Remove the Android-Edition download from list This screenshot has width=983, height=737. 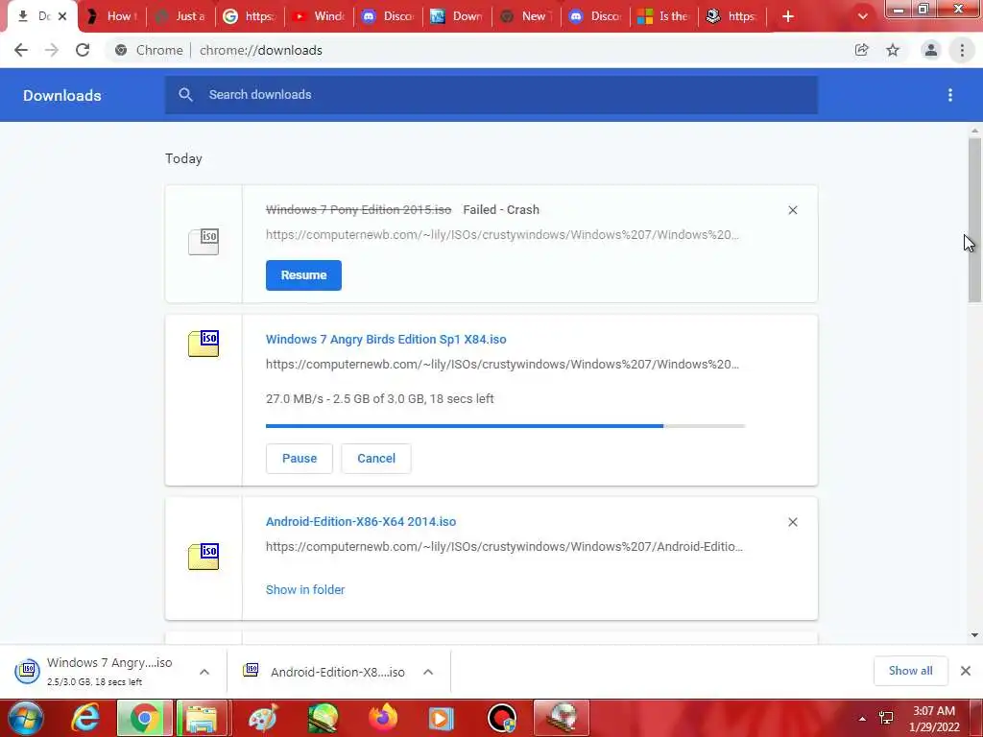793,522
